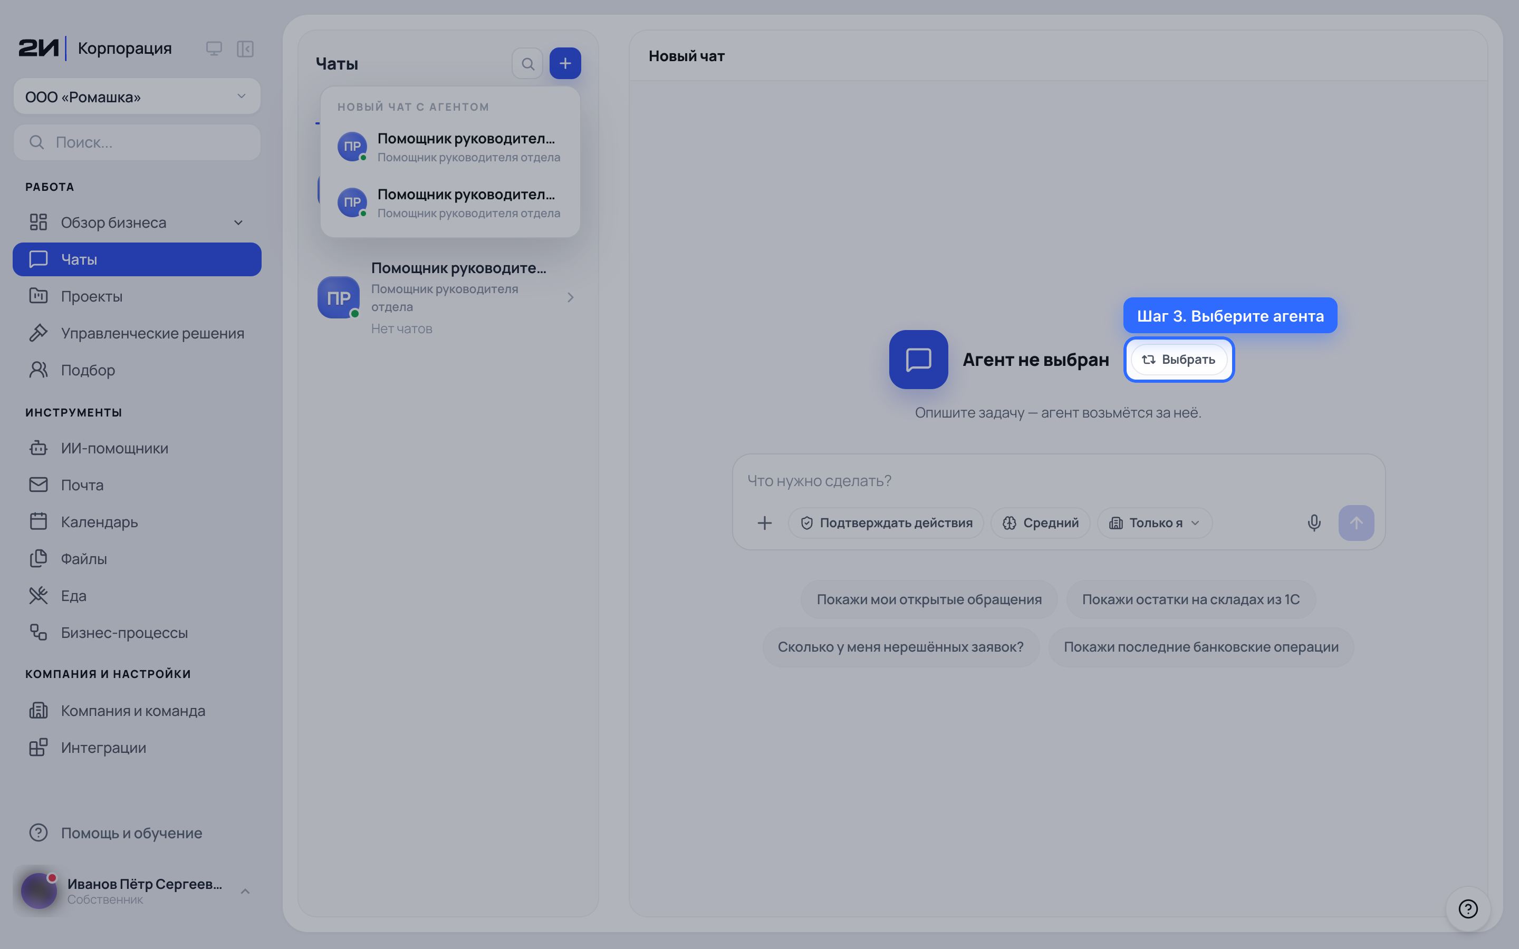This screenshot has width=1519, height=949.
Task: Expand agent row with Нет чатов
Action: [448, 297]
